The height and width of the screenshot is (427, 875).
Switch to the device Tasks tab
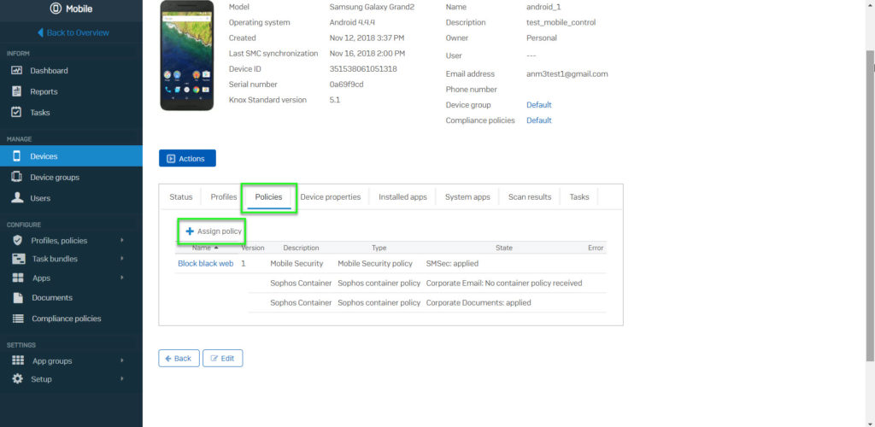[579, 196]
